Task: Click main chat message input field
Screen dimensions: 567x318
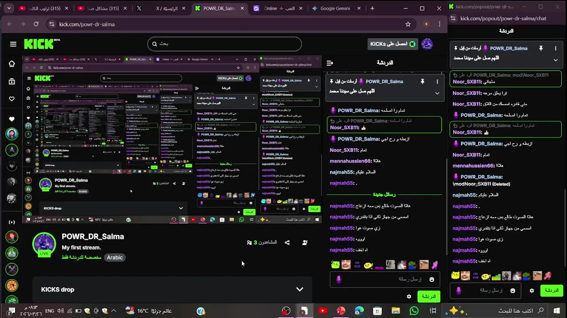Action: pyautogui.click(x=384, y=279)
